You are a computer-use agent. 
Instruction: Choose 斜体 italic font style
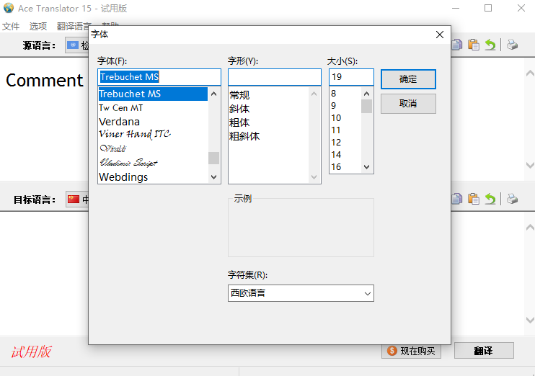(x=239, y=109)
